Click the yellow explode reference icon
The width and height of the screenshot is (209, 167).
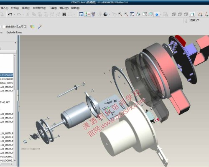click(32, 27)
